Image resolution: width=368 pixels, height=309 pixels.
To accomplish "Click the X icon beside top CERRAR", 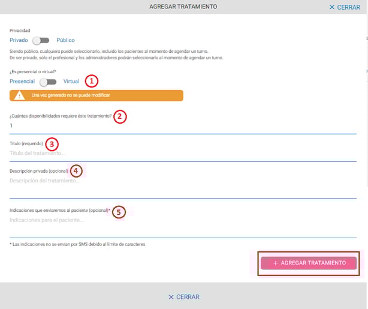I will click(333, 7).
